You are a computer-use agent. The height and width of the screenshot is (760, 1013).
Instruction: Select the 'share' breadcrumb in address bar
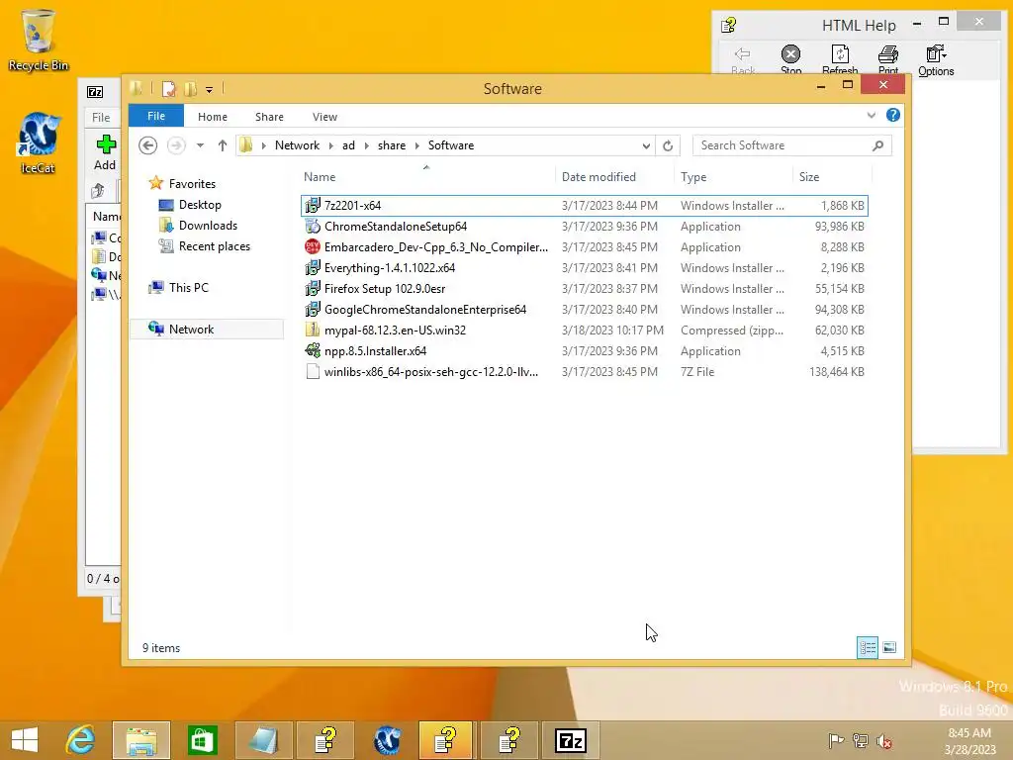tap(392, 145)
